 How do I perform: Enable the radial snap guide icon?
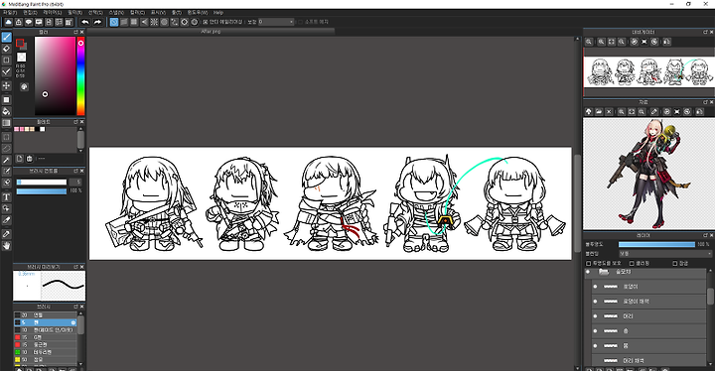click(154, 22)
